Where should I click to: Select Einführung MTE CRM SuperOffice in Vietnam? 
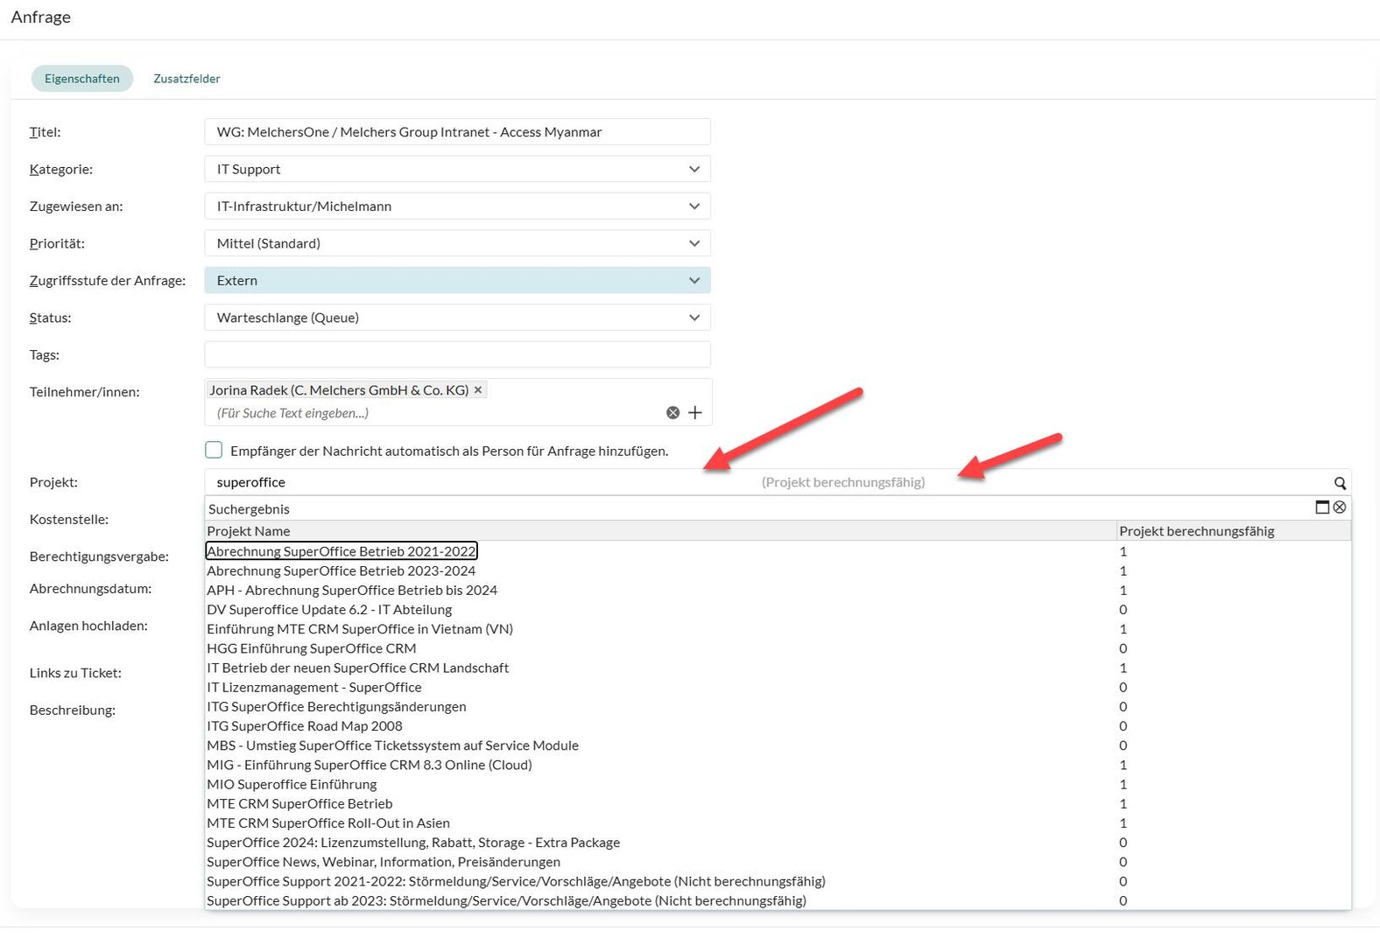778,629
